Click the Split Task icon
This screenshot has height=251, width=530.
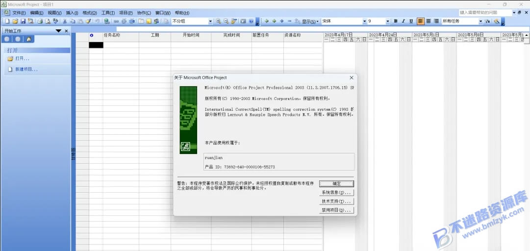click(x=131, y=21)
